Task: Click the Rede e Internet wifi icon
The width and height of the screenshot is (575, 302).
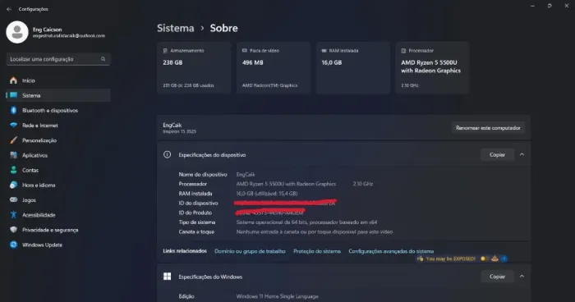Action: [14, 126]
